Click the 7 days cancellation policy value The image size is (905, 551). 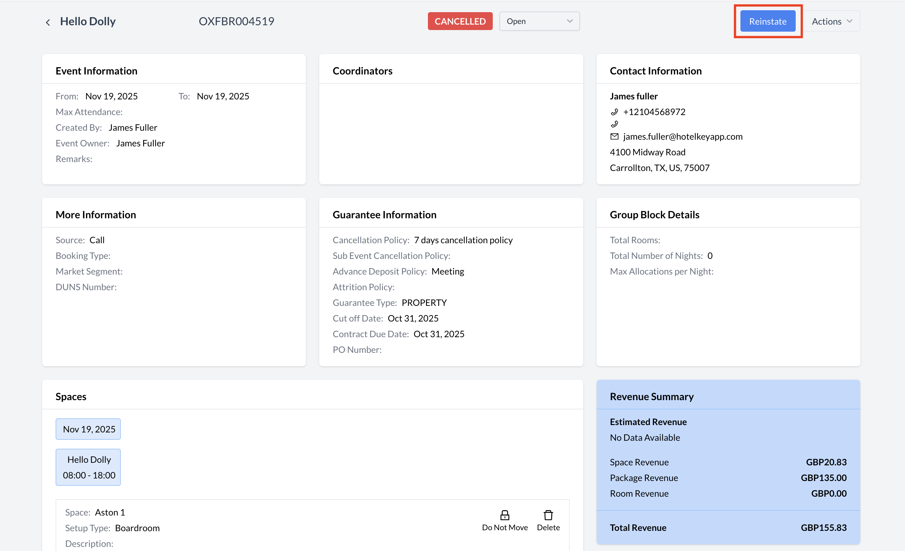click(463, 240)
